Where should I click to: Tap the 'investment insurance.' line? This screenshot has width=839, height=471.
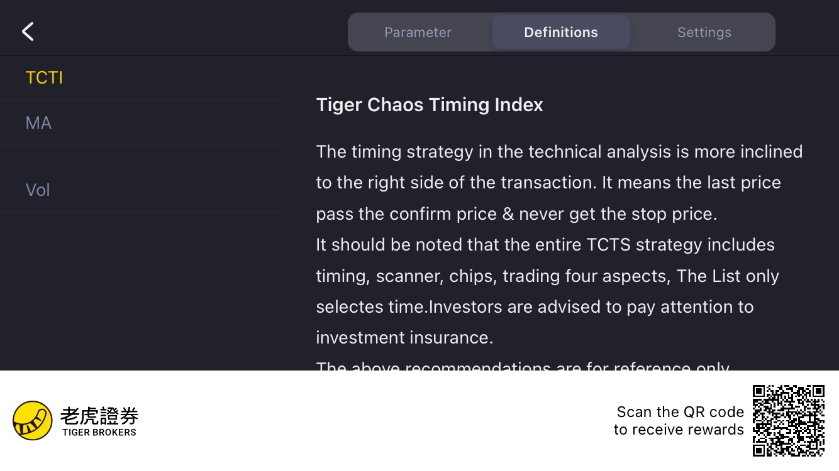[404, 338]
